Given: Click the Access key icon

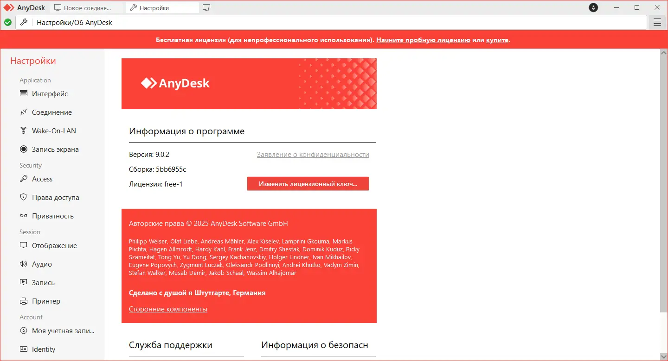Looking at the screenshot, I should point(24,179).
